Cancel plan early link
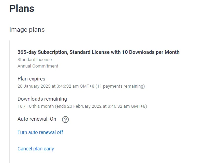 pos(36,149)
